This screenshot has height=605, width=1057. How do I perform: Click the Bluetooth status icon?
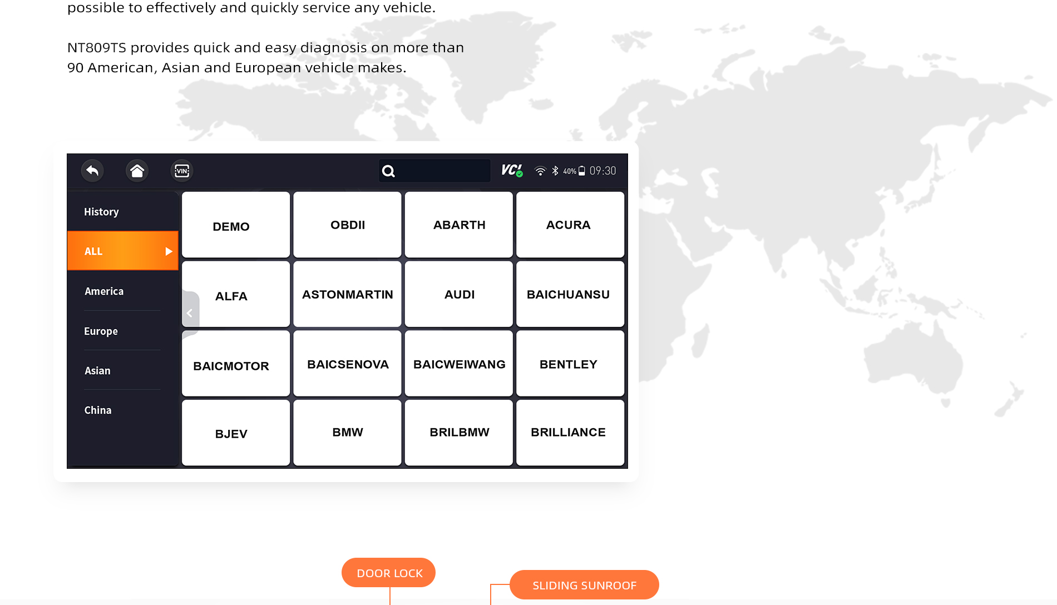coord(555,171)
